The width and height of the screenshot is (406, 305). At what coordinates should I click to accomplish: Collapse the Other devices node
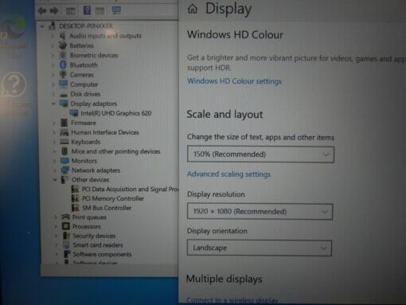tap(55, 180)
